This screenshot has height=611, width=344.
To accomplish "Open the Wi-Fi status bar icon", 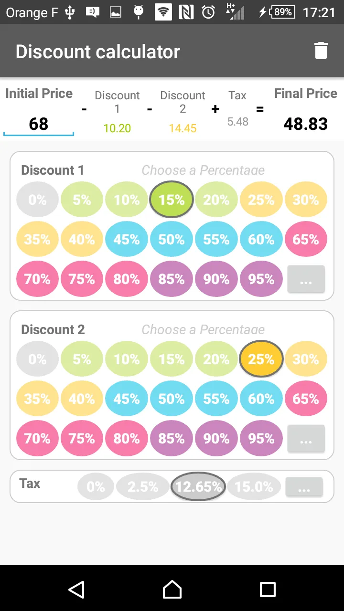I will 163,12.
